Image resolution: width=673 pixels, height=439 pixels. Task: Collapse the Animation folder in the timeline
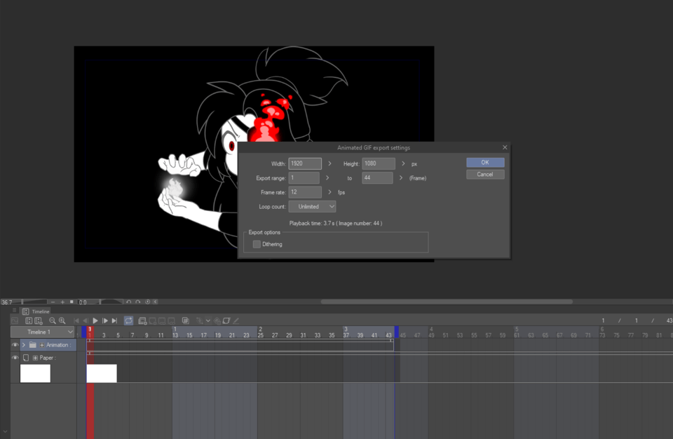pos(23,345)
